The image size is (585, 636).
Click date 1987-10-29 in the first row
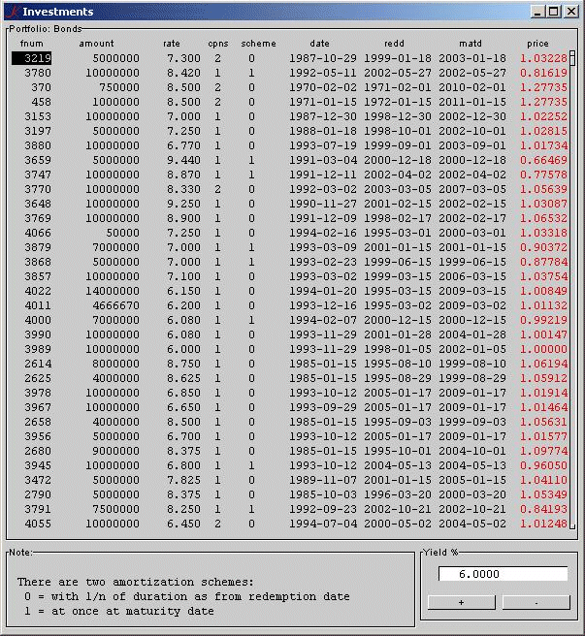click(323, 58)
